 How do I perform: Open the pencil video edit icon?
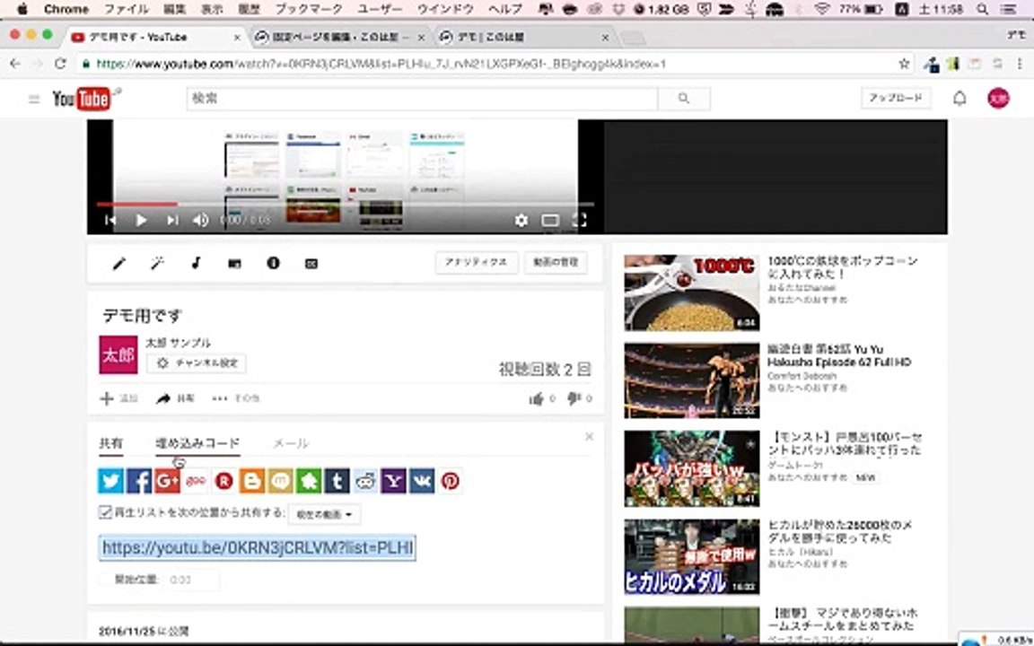(x=118, y=264)
